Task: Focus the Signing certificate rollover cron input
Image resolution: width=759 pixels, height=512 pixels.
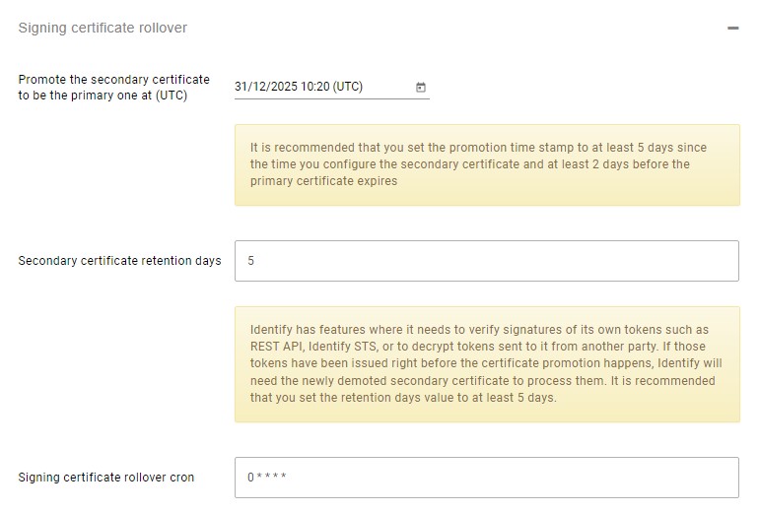Action: pyautogui.click(x=487, y=478)
